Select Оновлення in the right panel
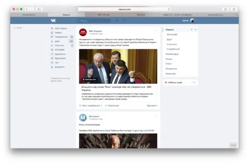Viewport: 249px width, 163px height. (x=171, y=69)
